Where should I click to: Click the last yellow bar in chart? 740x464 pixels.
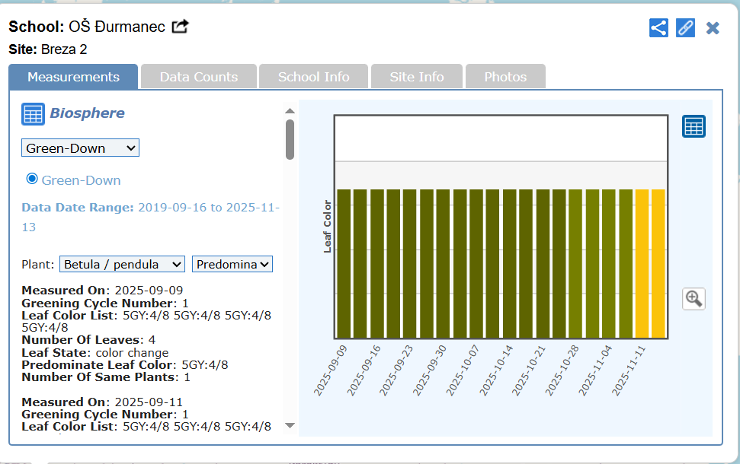658,263
